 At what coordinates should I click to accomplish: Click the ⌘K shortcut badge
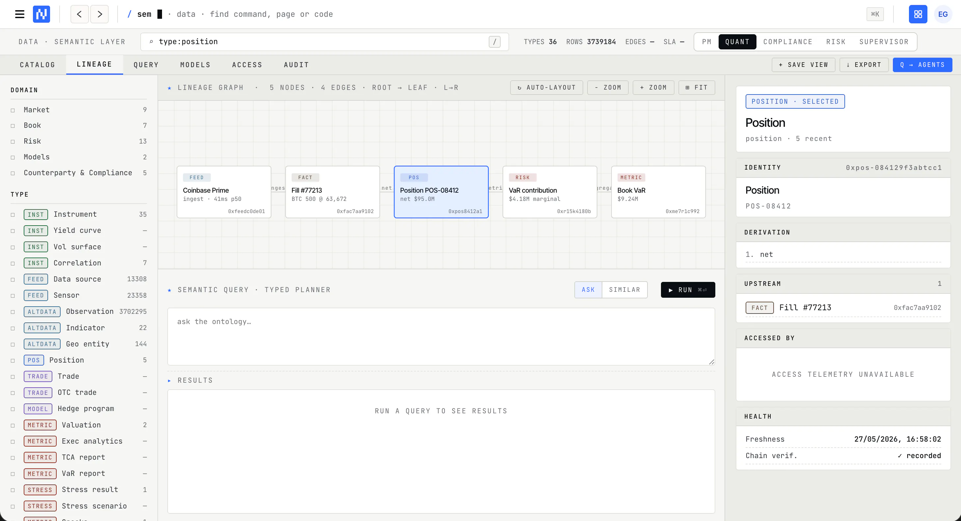pos(875,14)
